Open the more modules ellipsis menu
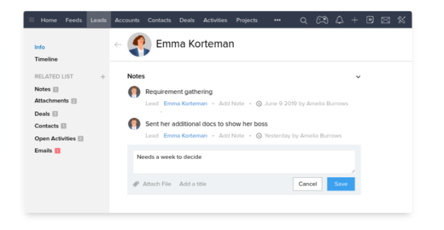Viewport: 444px width, 230px height. click(x=277, y=20)
